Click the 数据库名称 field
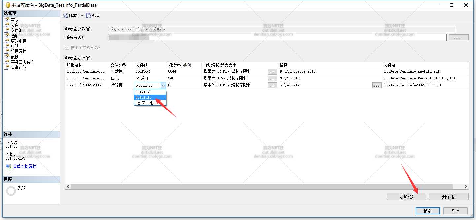This screenshot has height=220, width=476. click(x=282, y=29)
